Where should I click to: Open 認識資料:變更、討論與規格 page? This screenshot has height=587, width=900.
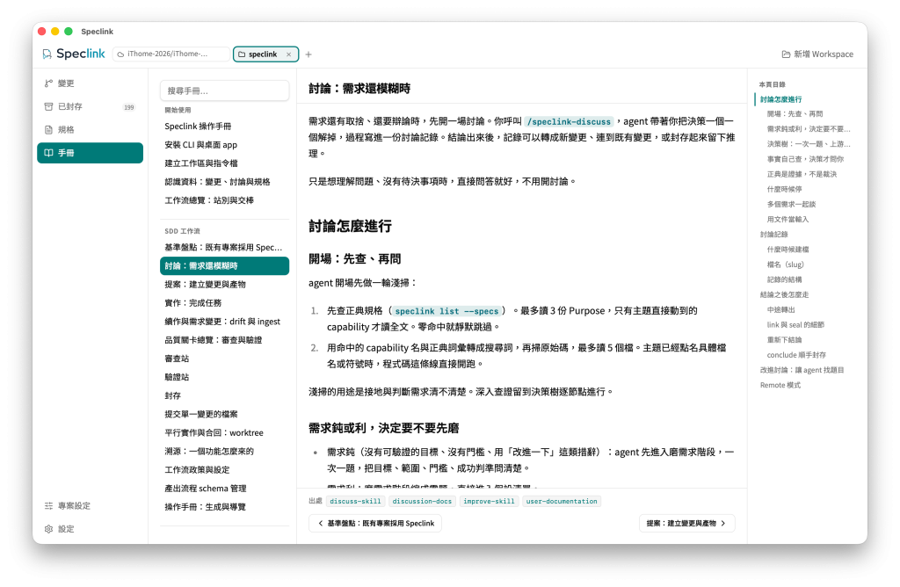coord(224,182)
